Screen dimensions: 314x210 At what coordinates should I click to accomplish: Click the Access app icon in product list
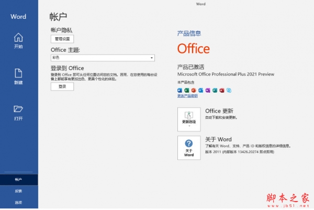(x=222, y=91)
